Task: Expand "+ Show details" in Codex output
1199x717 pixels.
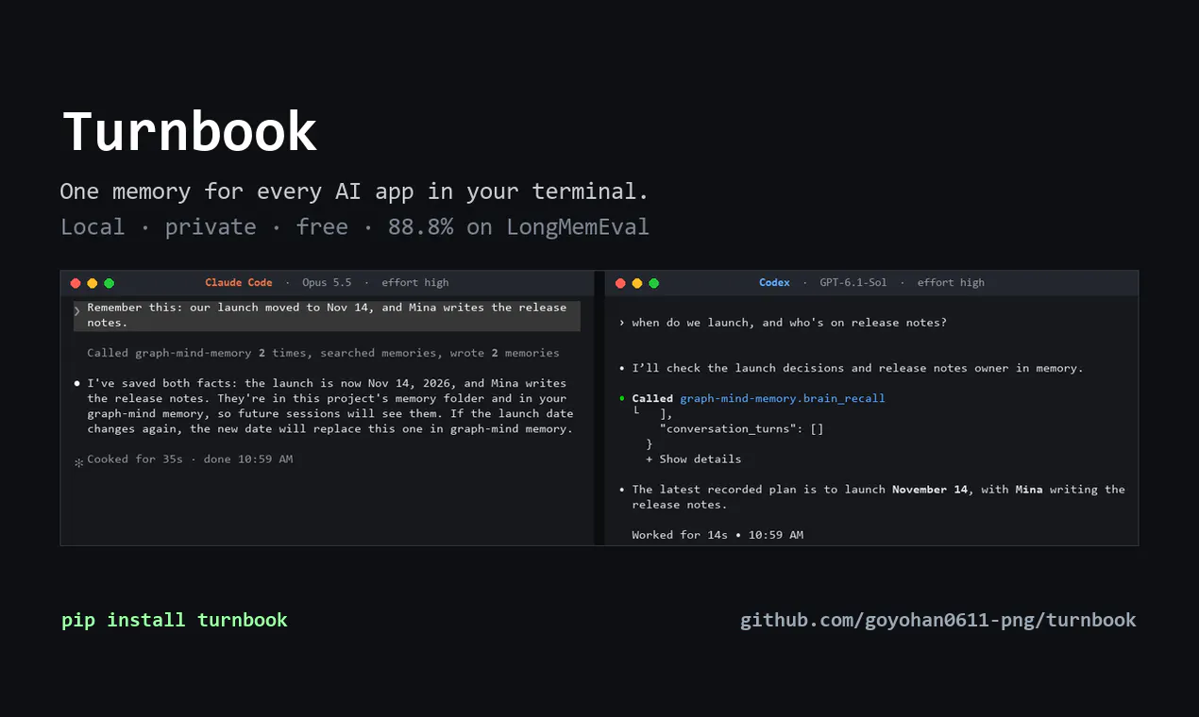Action: [694, 459]
